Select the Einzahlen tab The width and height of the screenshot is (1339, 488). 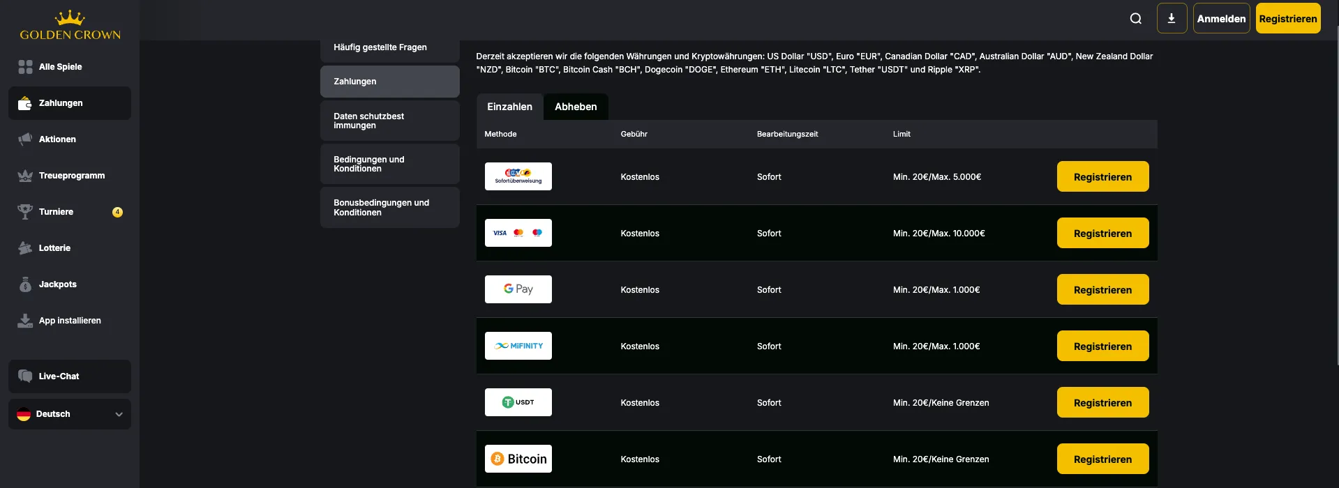(x=509, y=107)
